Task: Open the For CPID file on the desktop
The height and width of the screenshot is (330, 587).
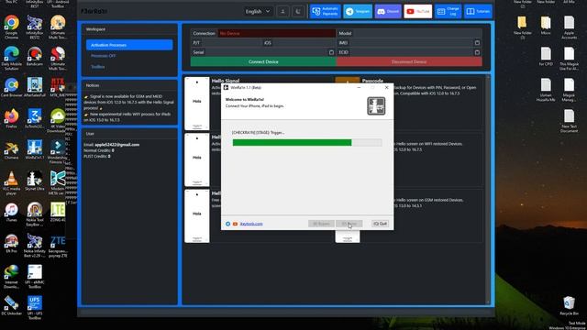Action: 546,57
